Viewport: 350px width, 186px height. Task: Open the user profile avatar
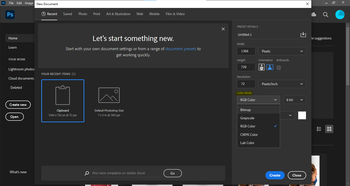(340, 15)
